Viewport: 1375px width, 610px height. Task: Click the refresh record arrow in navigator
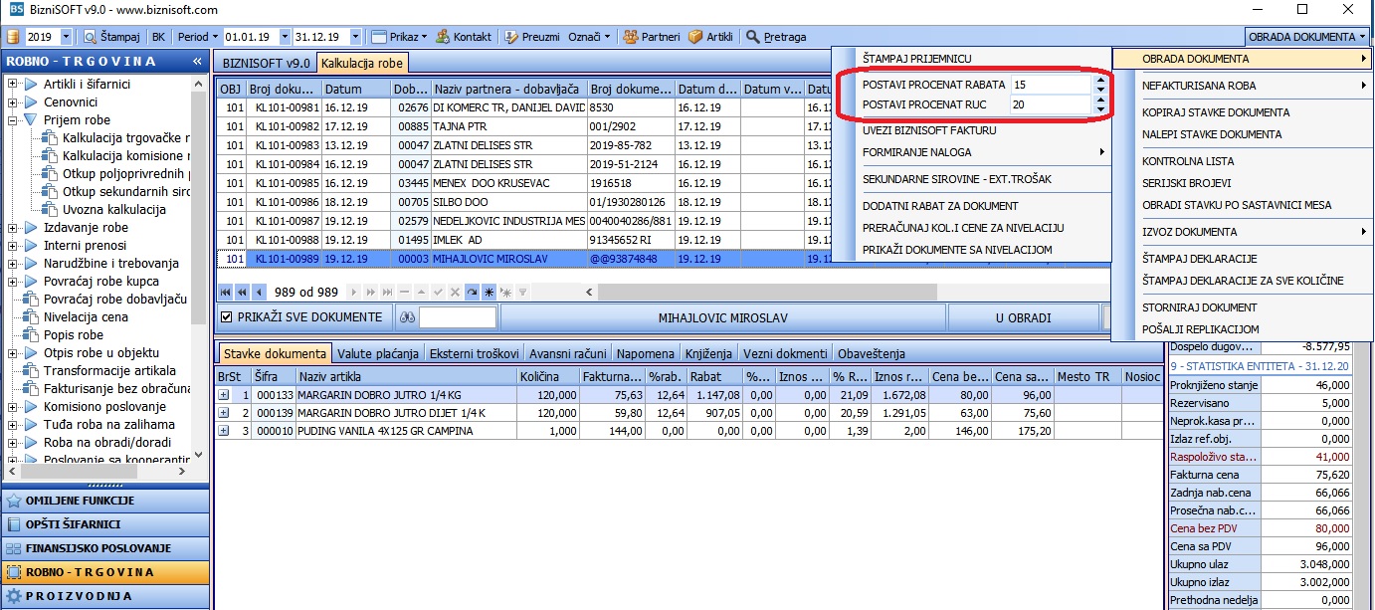[x=472, y=292]
